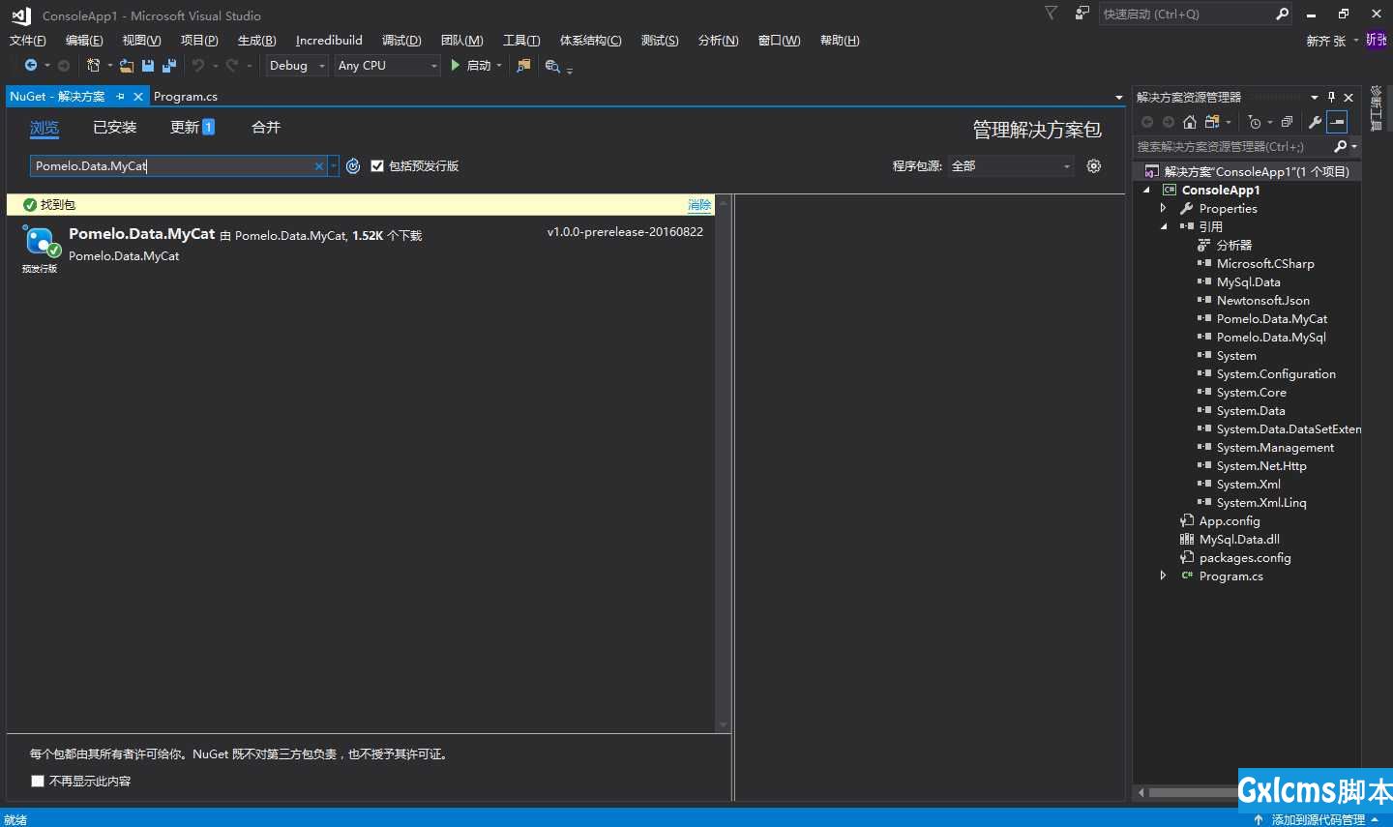The image size is (1393, 827).
Task: Click the feedback icon near Quick Launch
Action: (1082, 13)
